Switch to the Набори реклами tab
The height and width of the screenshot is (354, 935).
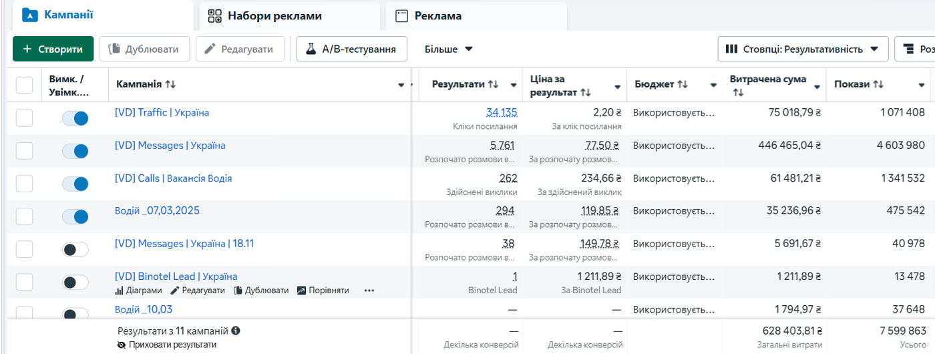289,16
